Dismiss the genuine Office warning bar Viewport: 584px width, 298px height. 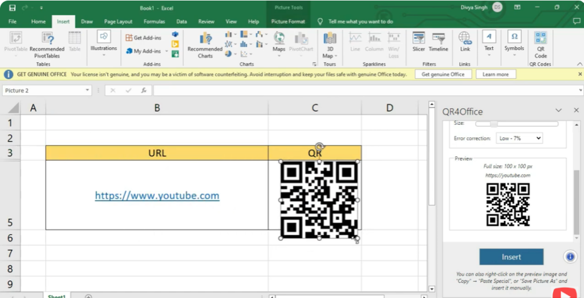coord(580,75)
